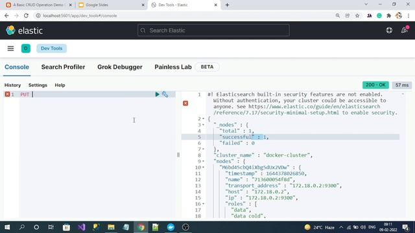Open Windows taskbar search
The width and height of the screenshot is (415, 233).
22,227
